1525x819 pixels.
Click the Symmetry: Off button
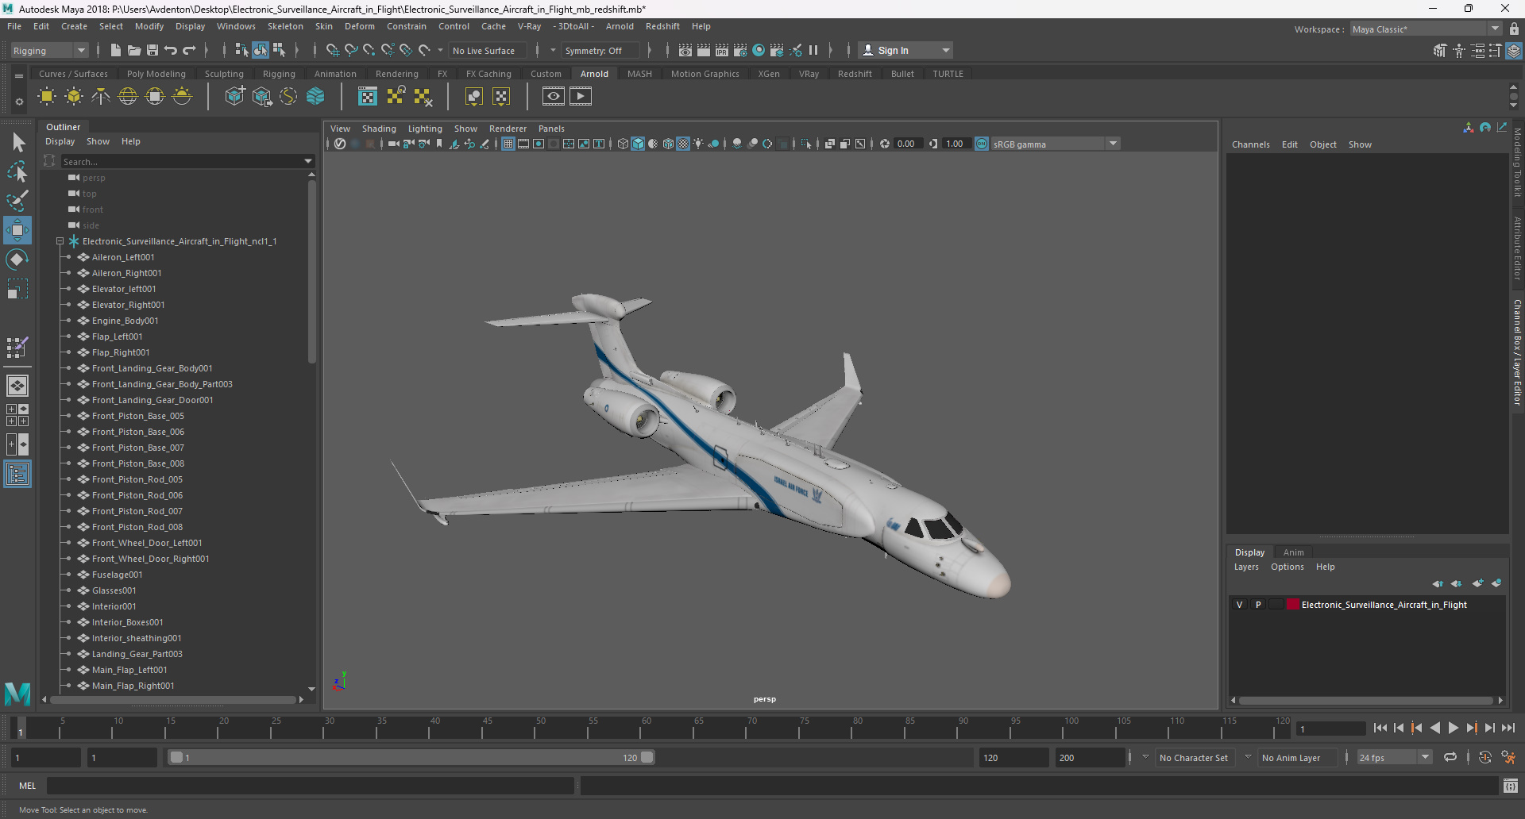pos(600,50)
